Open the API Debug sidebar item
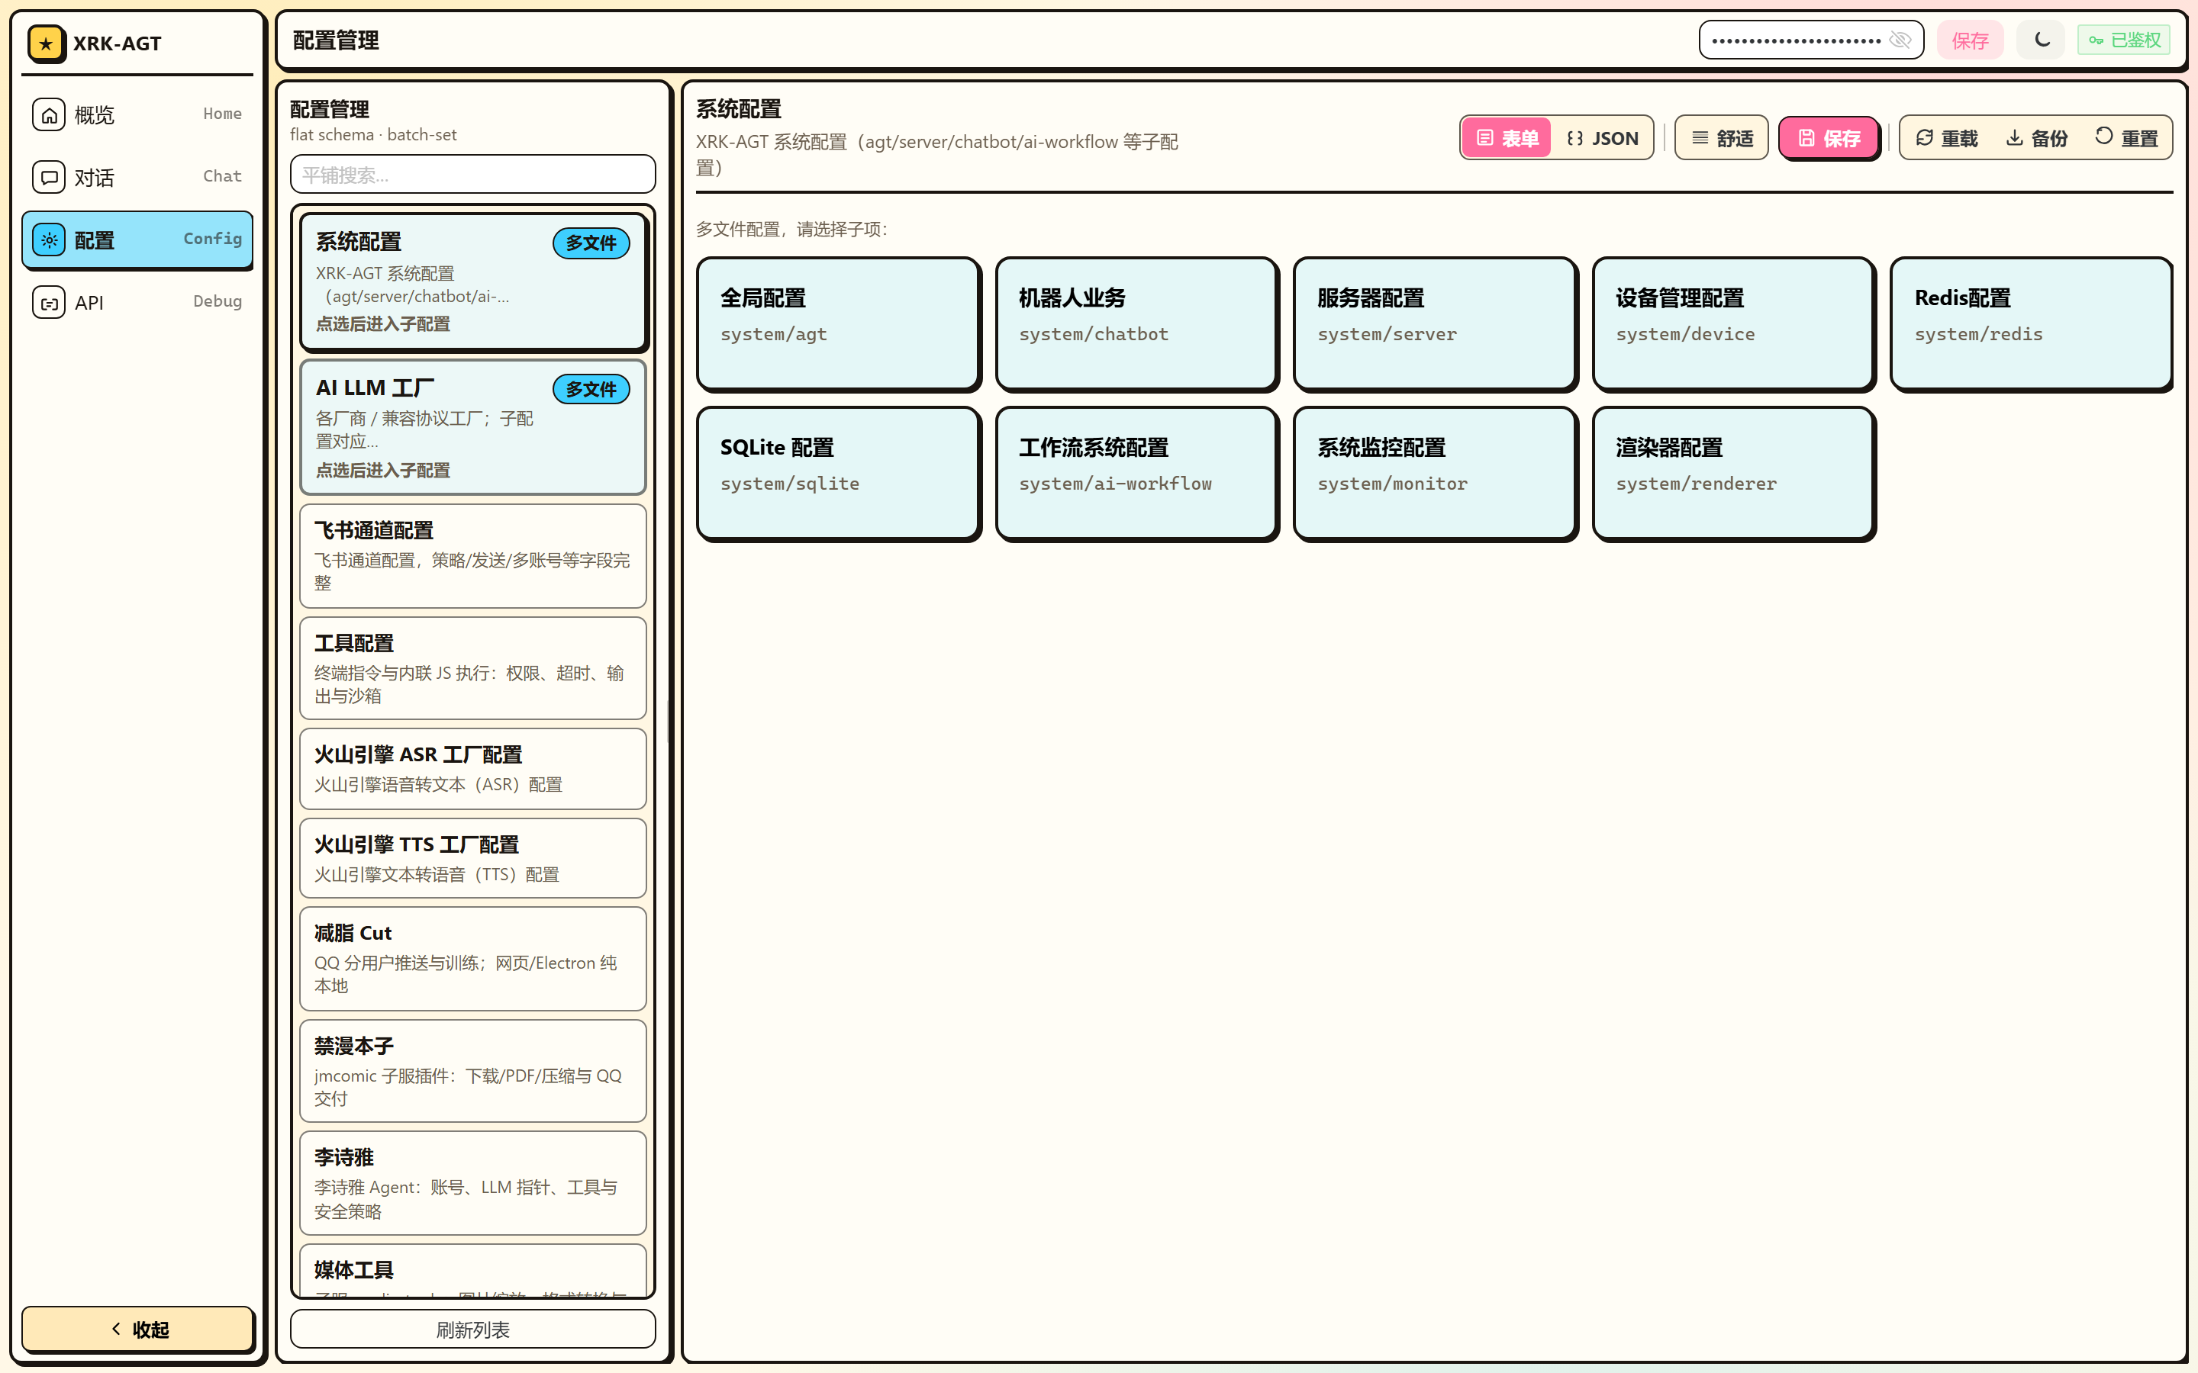The width and height of the screenshot is (2198, 1373). [137, 301]
